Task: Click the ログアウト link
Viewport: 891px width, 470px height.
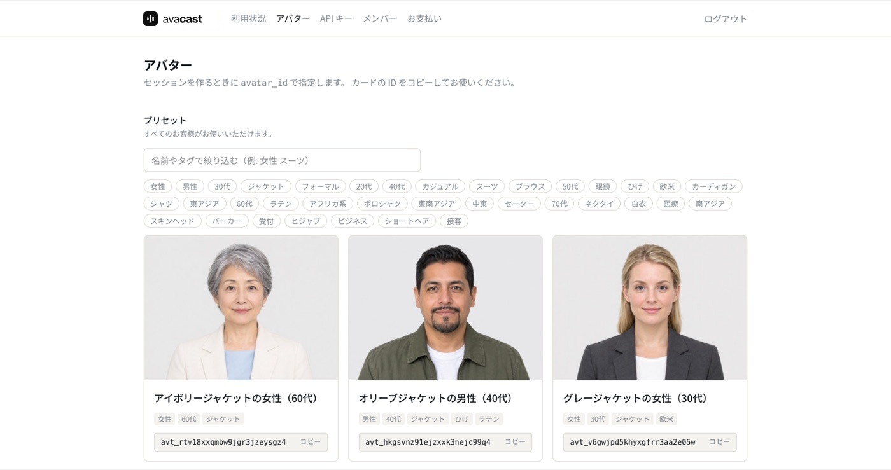Action: tap(726, 19)
